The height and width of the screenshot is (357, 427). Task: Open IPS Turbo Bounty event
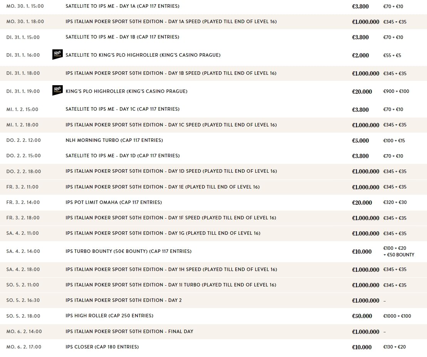tap(128, 251)
